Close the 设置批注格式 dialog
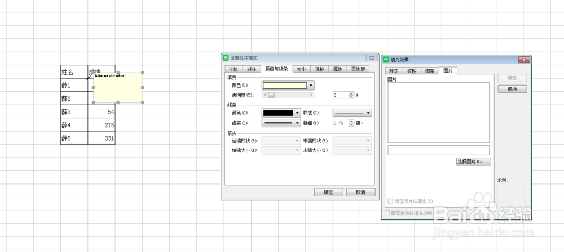564x252 pixels. [x=371, y=58]
